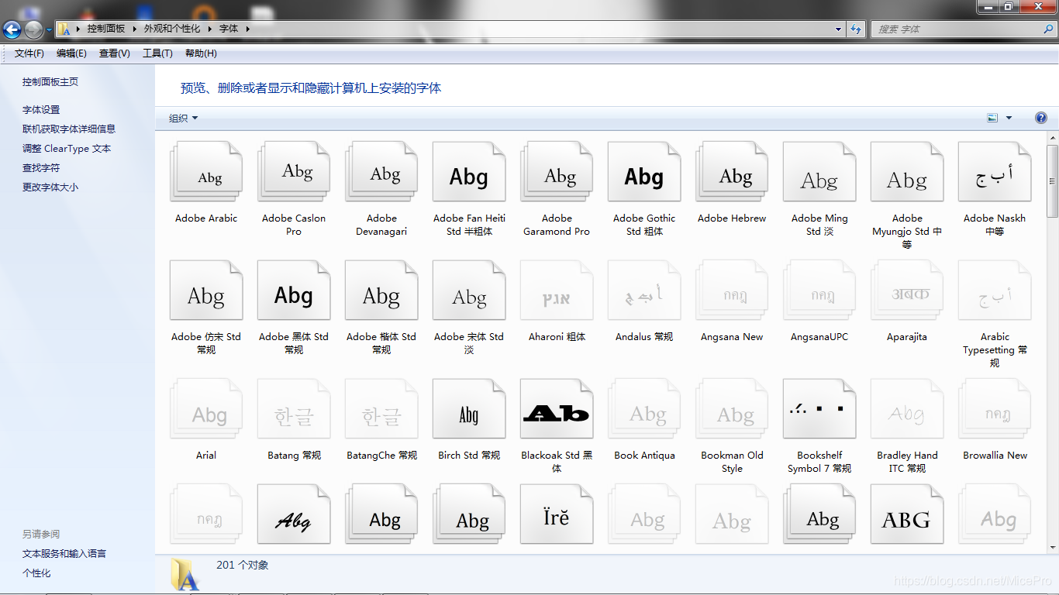Change the view with the views icon
Viewport: 1059px width, 595px height.
pyautogui.click(x=992, y=118)
